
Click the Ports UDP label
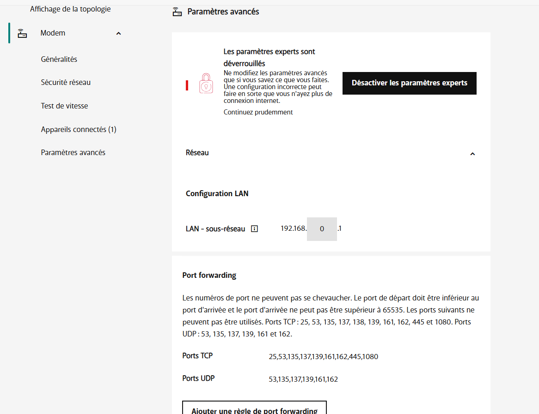coord(198,378)
